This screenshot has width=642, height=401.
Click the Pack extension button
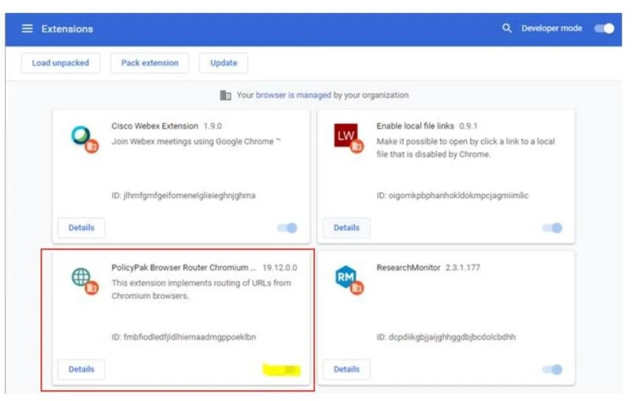click(149, 63)
